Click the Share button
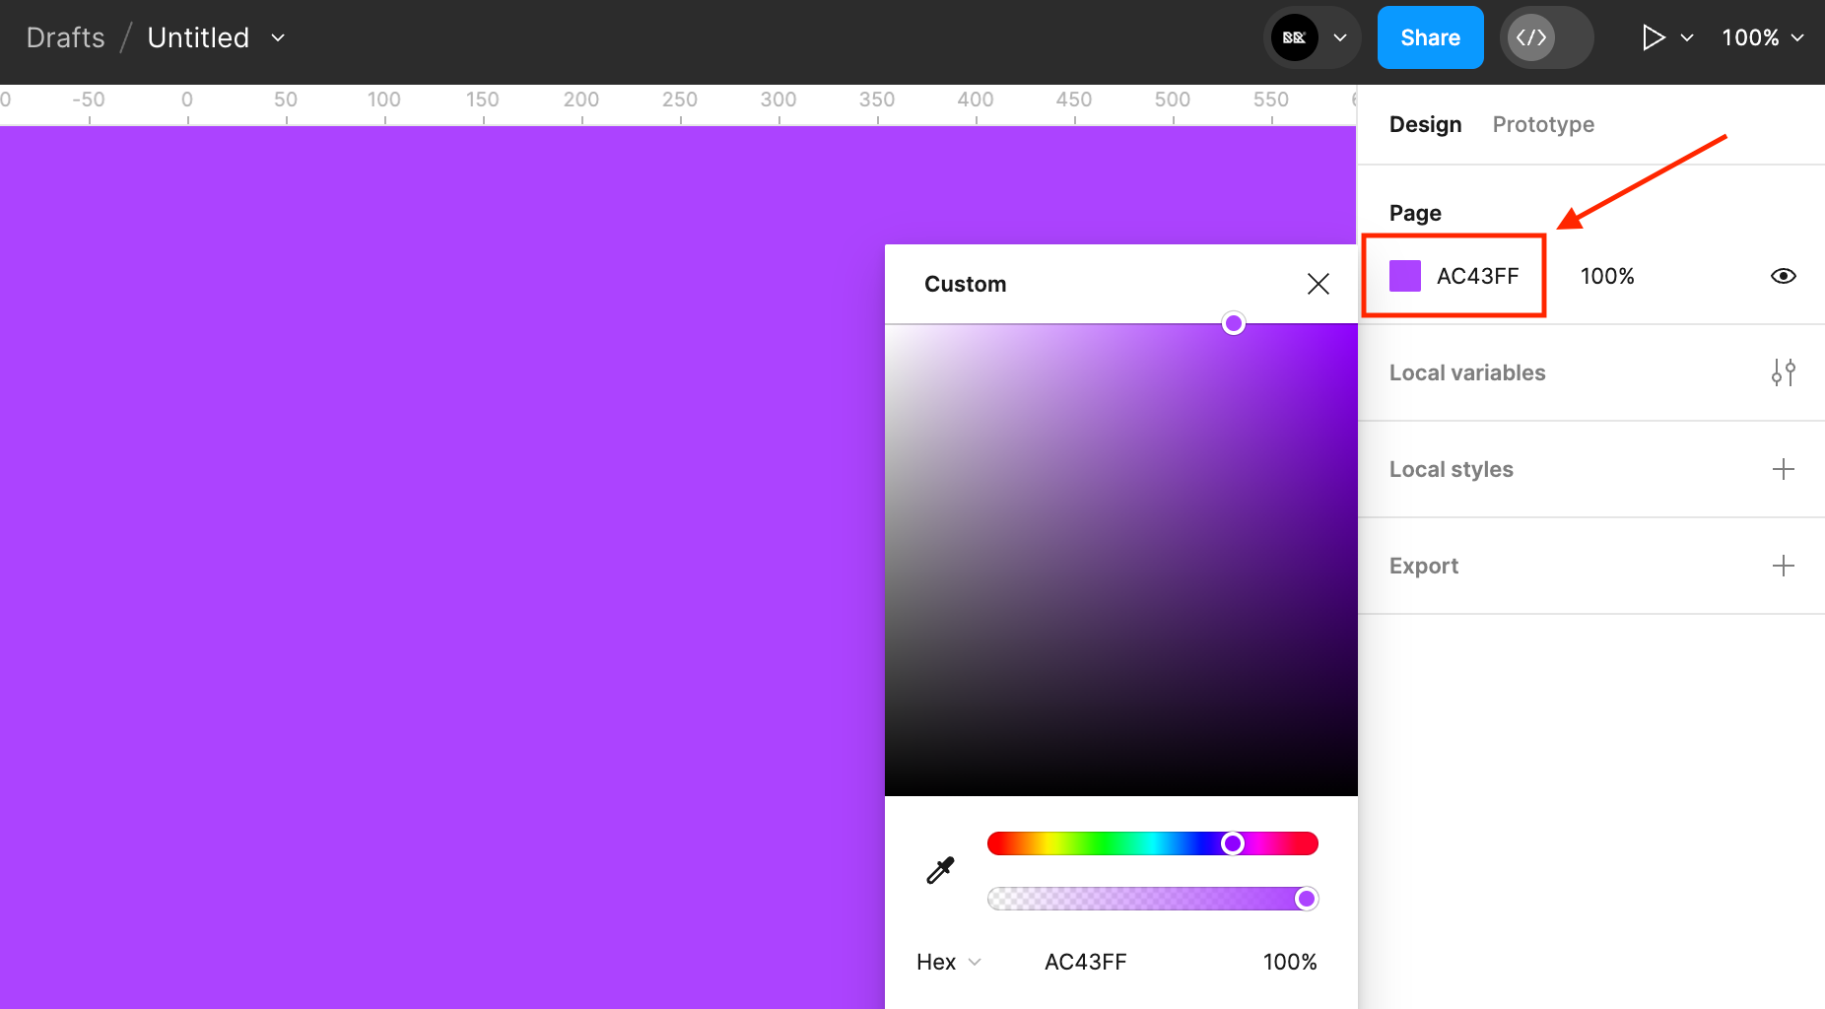This screenshot has width=1825, height=1009. (x=1430, y=37)
